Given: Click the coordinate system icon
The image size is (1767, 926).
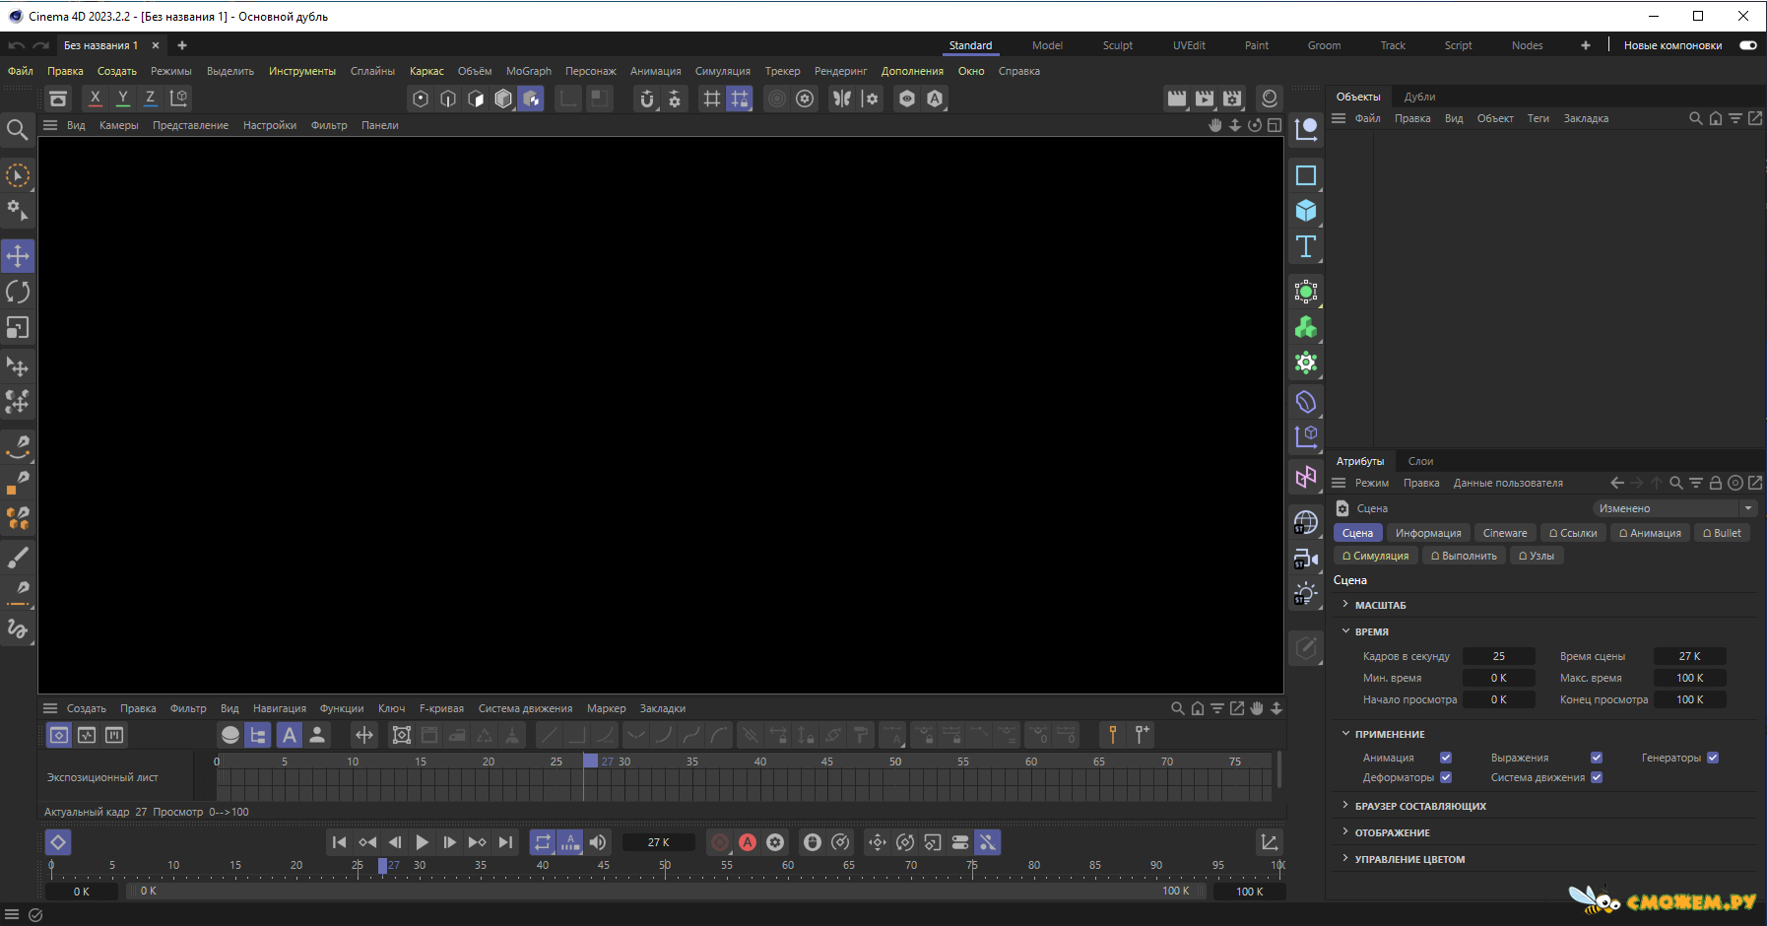Looking at the screenshot, I should [x=178, y=98].
